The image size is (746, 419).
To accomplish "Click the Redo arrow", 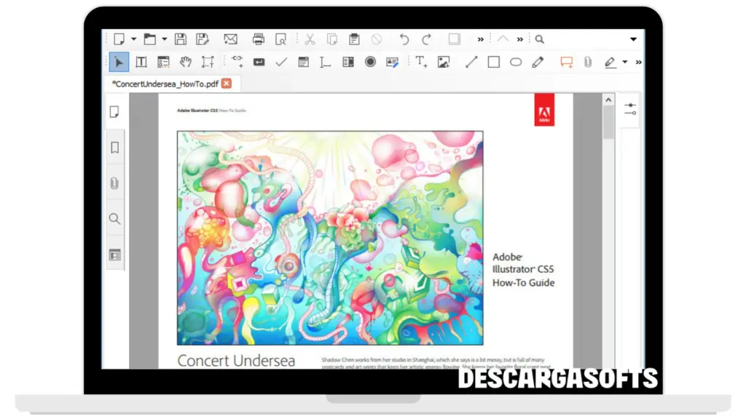I will (426, 39).
